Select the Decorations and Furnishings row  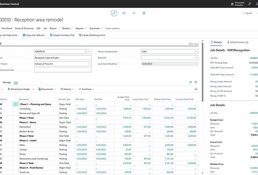tap(99, 159)
